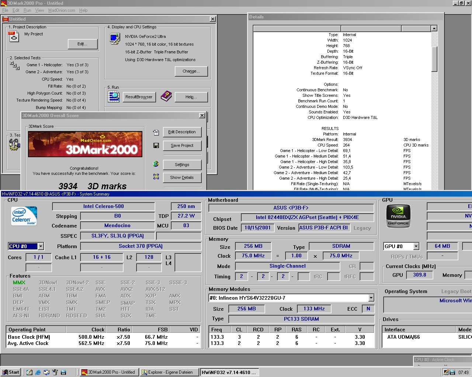The height and width of the screenshot is (377, 472).
Task: Click the ASUS <P3B-F> motherboard field
Action: coord(291,208)
